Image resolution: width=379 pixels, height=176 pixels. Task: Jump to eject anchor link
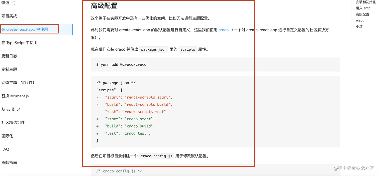[360, 20]
